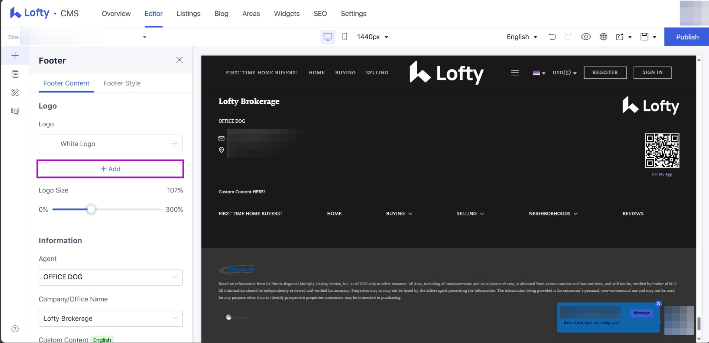Click the Logo Size slider handle
This screenshot has width=709, height=343.
[91, 210]
